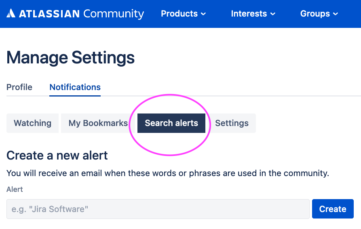Click the chevron arrow beside Products

(203, 14)
